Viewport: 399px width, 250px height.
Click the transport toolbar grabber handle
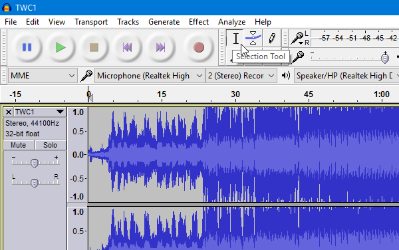[x=3, y=47]
